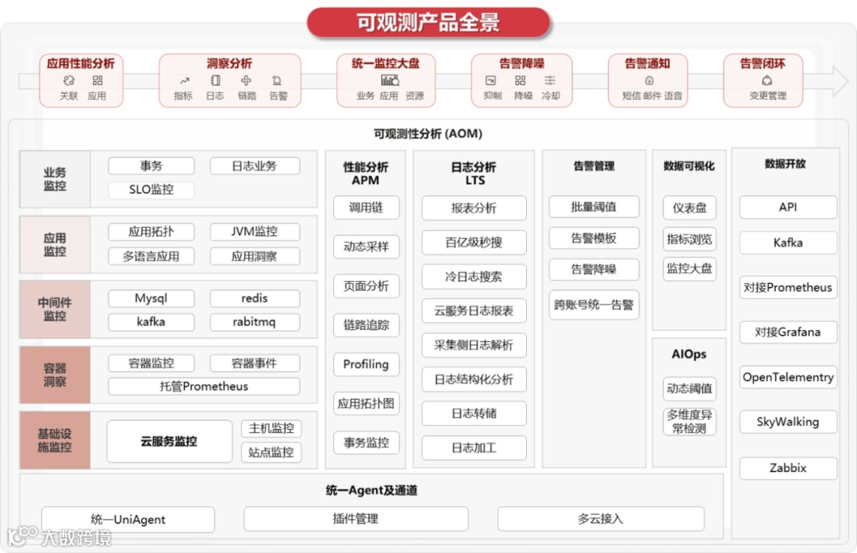Viewport: 857px width, 553px height.
Task: Open the 采集侧日志解析 box
Action: pyautogui.click(x=474, y=345)
